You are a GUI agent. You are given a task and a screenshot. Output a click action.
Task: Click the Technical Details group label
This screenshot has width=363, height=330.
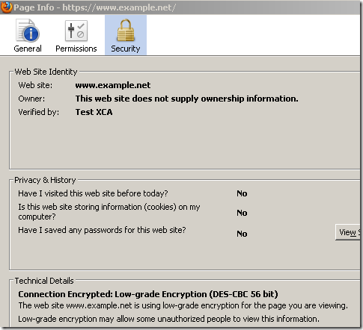(x=44, y=281)
